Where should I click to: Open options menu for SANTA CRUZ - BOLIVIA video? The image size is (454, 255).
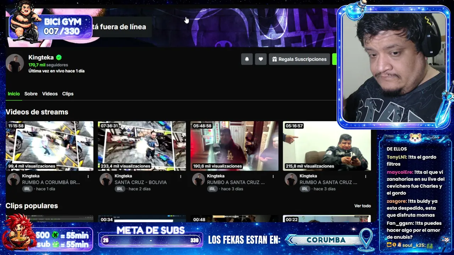(x=181, y=176)
